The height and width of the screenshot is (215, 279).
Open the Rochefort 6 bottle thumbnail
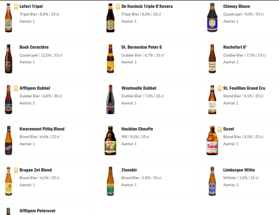tap(212, 59)
